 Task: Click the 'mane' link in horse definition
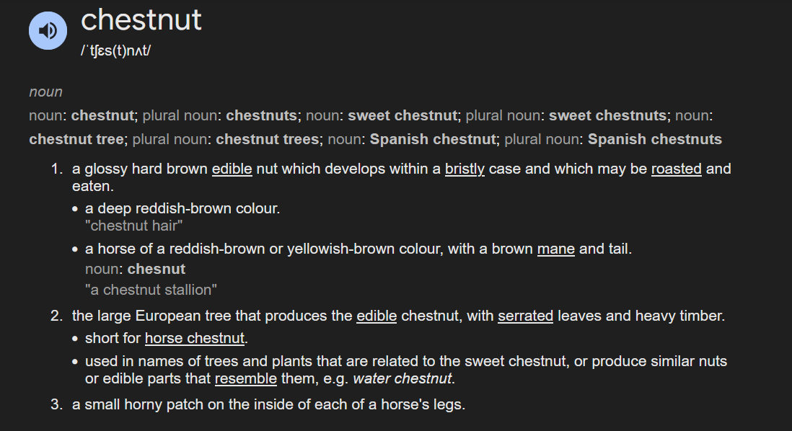pos(556,249)
